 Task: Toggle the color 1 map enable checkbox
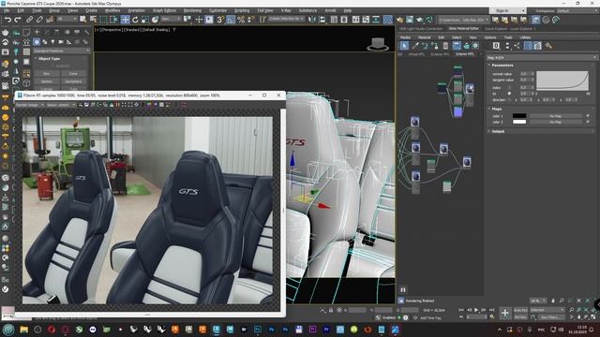pyautogui.click(x=588, y=116)
